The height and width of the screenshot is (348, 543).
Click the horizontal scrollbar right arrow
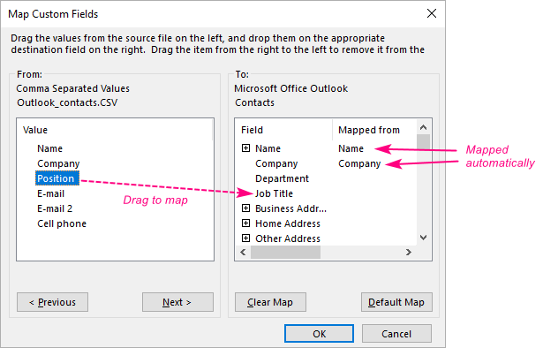(409, 252)
